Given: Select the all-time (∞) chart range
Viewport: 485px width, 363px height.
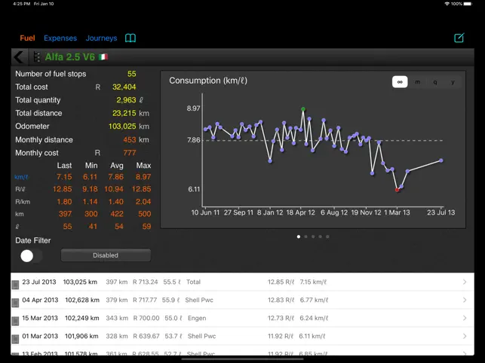Looking at the screenshot, I should click(x=400, y=82).
